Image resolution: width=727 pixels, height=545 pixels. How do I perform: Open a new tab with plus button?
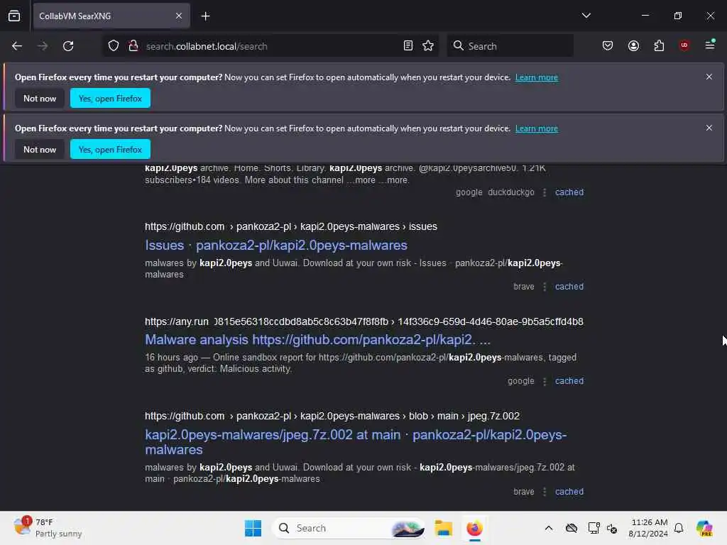coord(205,16)
